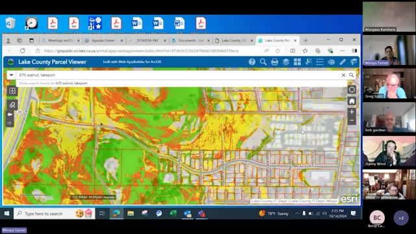The height and width of the screenshot is (234, 416).
Task: Open File Explorer from the taskbar
Action: pos(131,213)
